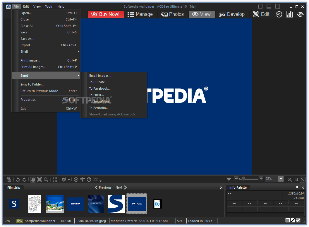Open the 365 circle mode icon

pos(279,14)
